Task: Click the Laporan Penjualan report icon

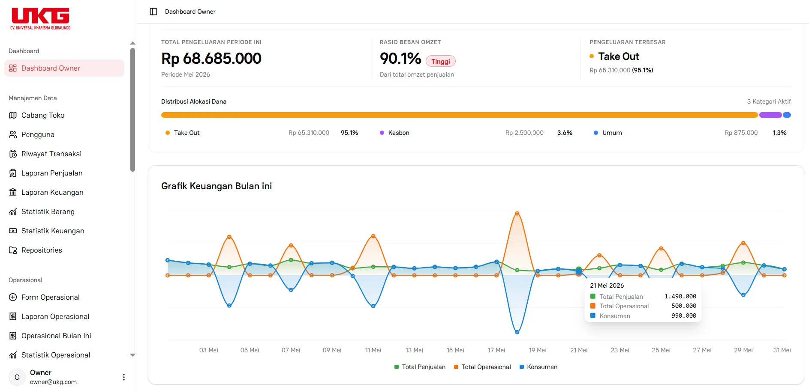Action: 13,173
